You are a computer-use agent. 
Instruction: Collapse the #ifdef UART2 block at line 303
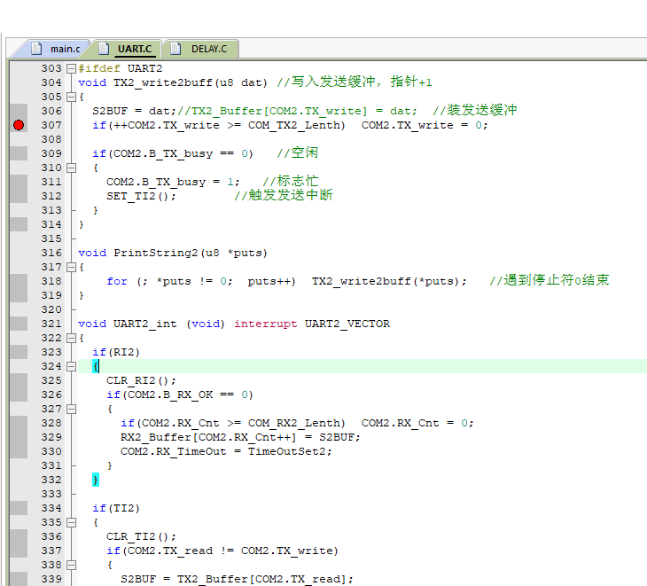point(71,68)
